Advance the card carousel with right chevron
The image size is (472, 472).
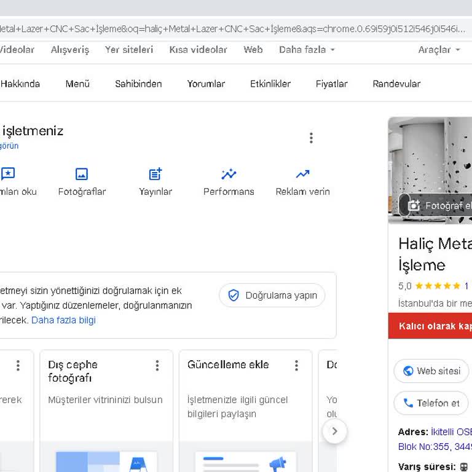tap(334, 431)
